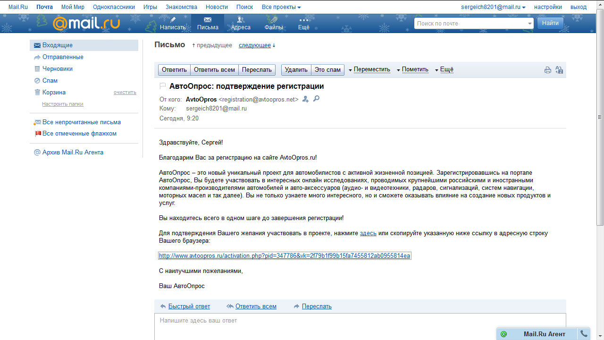
Task: Open the Ещё dots menu in header
Action: click(304, 23)
